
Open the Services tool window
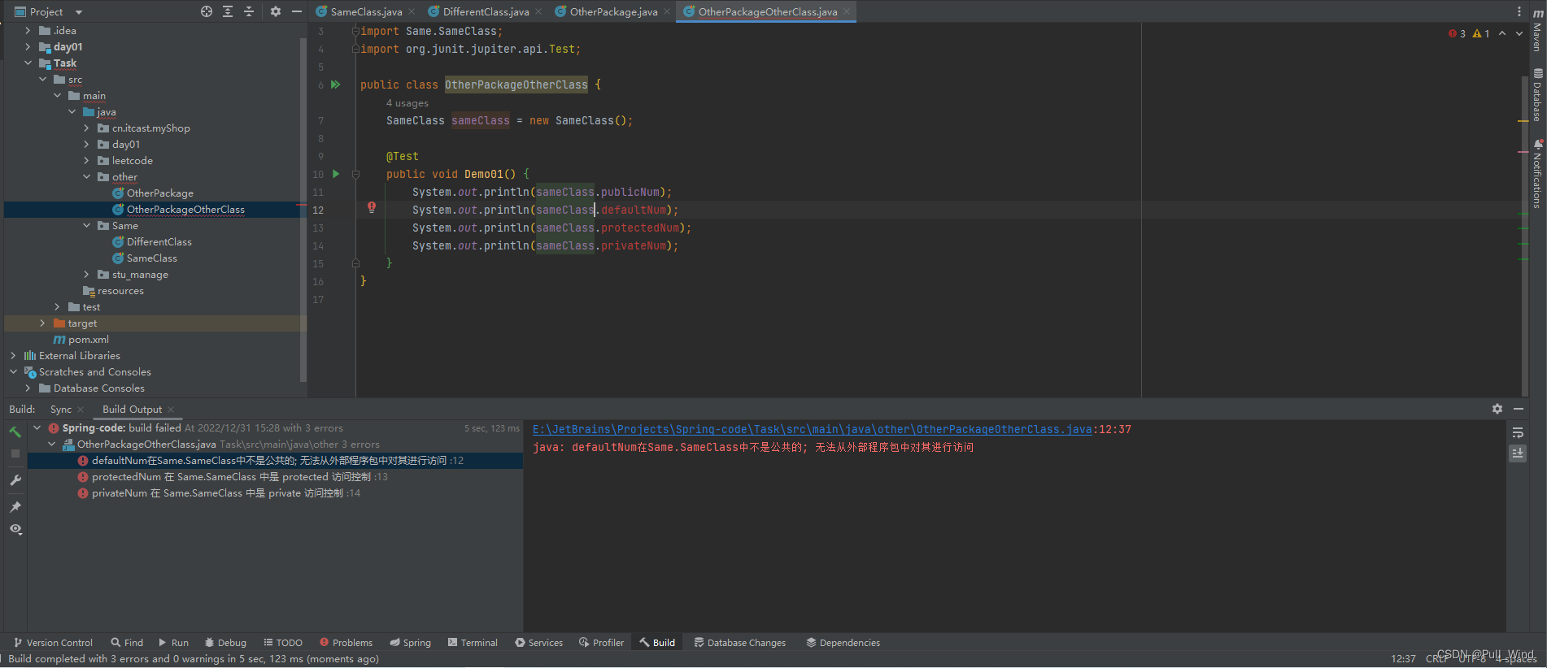538,643
